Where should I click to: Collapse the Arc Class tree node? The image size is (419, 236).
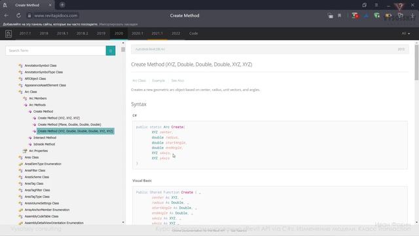click(x=31, y=92)
